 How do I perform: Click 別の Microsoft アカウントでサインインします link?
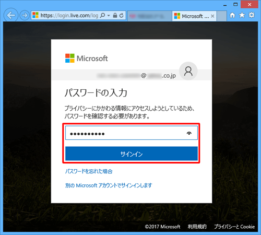pyautogui.click(x=109, y=185)
